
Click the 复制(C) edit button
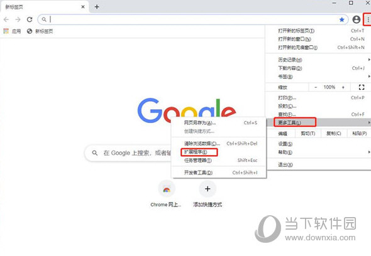point(334,134)
